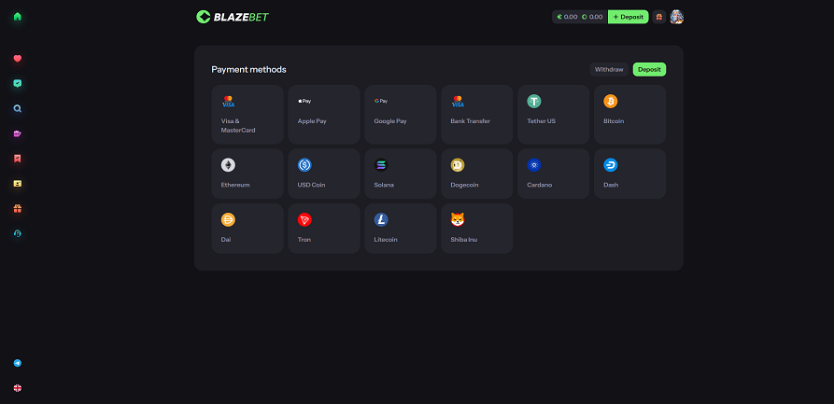
Task: Pick the Shiba Inu payment card
Action: point(477,229)
